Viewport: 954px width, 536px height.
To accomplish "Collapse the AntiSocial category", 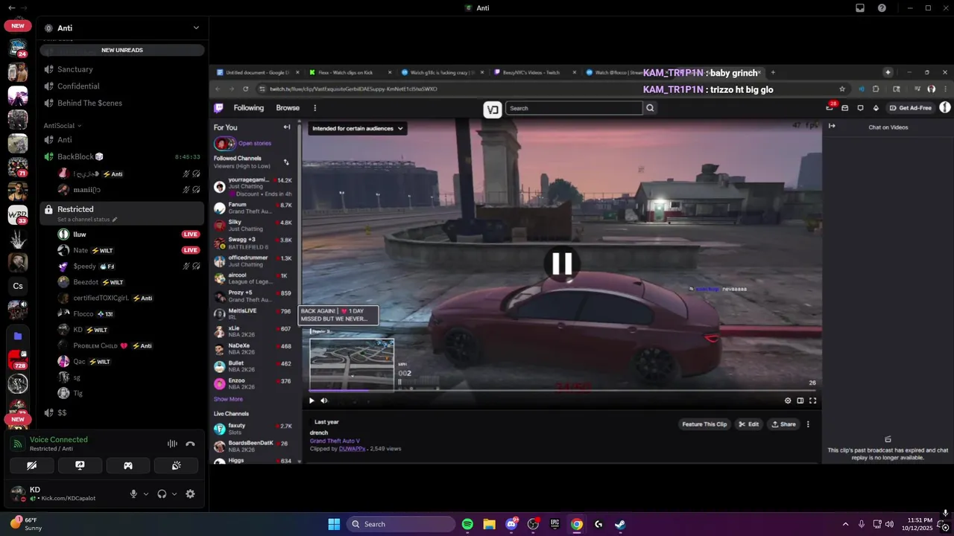I will tap(62, 126).
